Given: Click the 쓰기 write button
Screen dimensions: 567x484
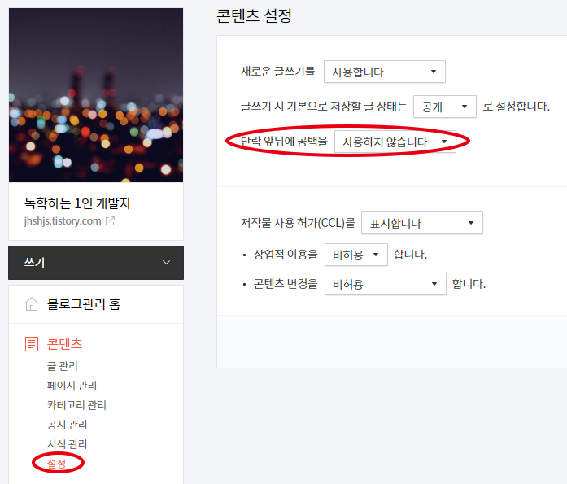Looking at the screenshot, I should pos(79,263).
